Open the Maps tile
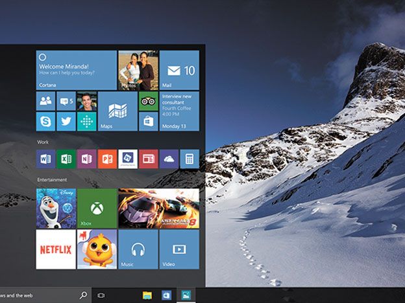This screenshot has height=303, width=405. pos(117,111)
